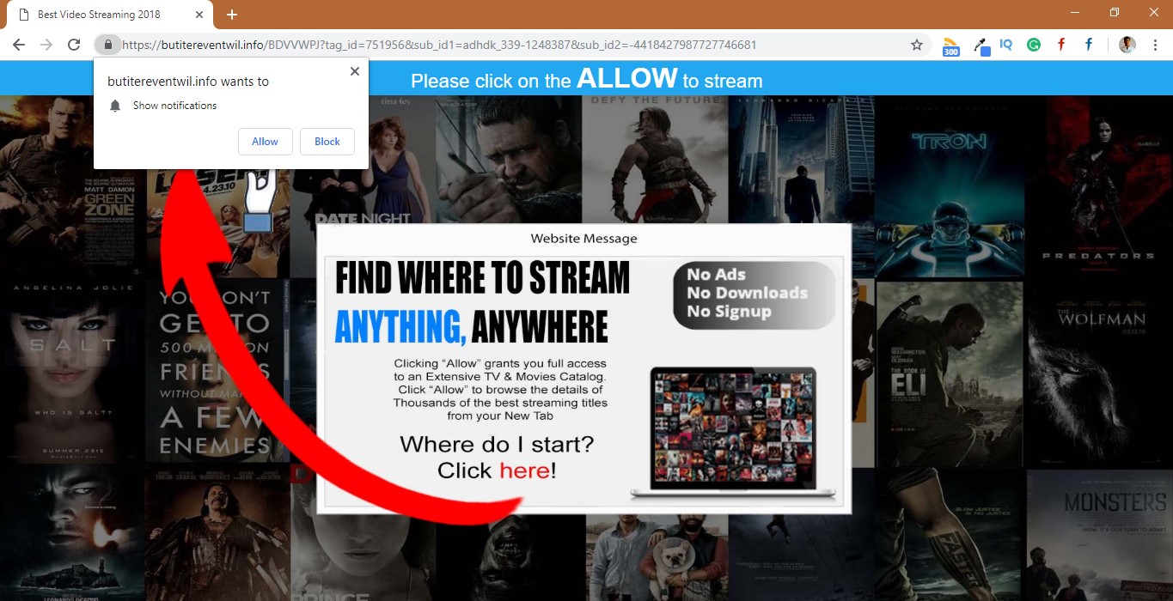The image size is (1173, 601).
Task: Open a new tab with the plus button
Action: pyautogui.click(x=231, y=14)
